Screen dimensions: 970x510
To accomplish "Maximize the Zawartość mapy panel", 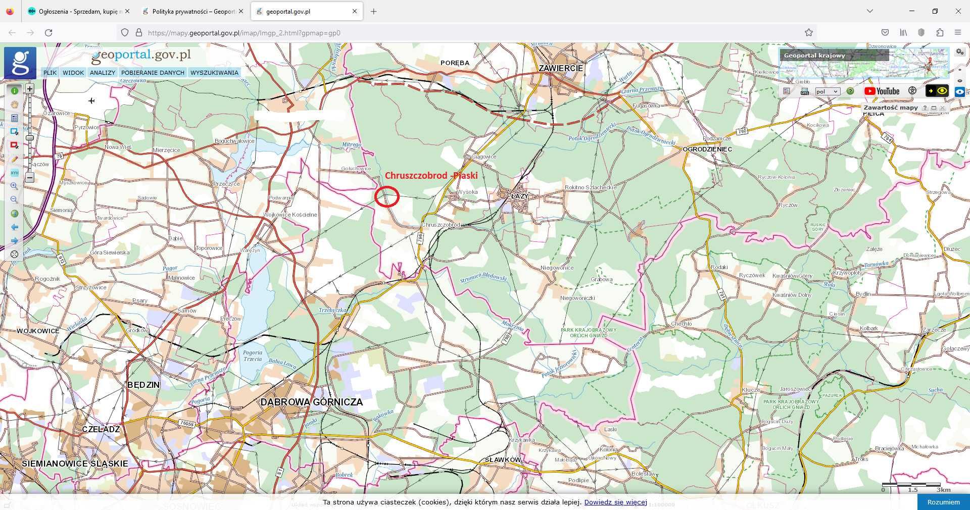I will (934, 108).
